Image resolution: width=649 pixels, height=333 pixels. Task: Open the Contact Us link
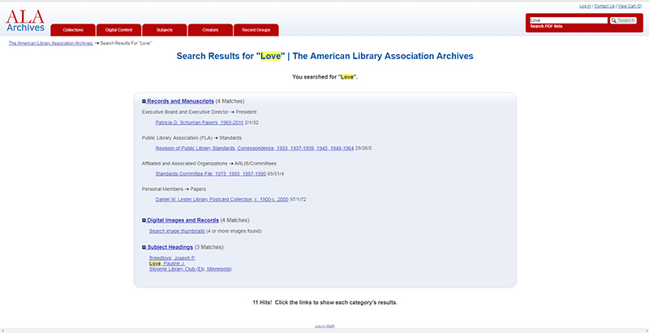[x=604, y=6]
